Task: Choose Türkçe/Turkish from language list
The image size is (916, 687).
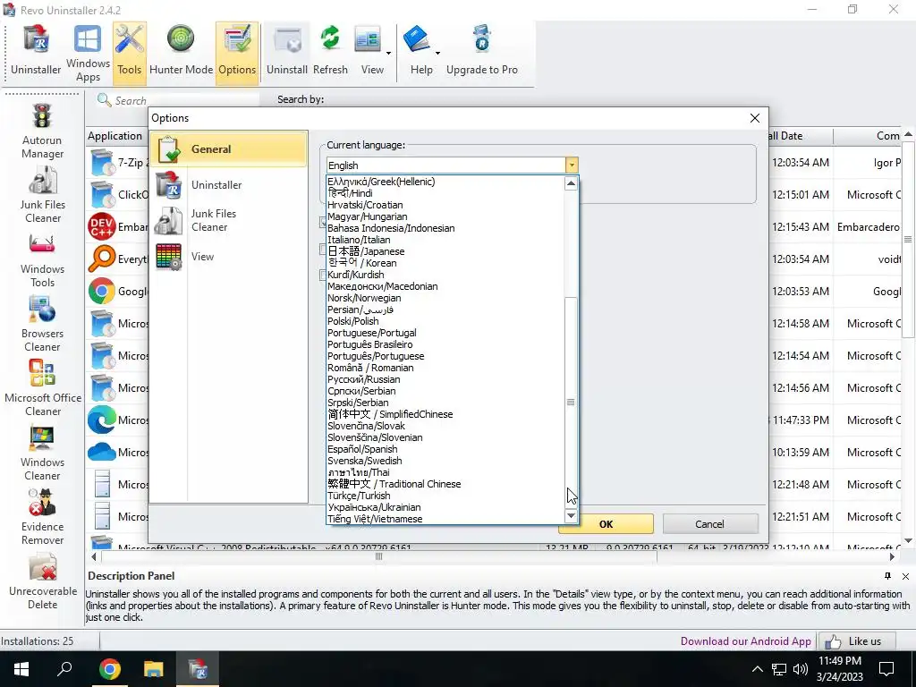Action: click(359, 496)
